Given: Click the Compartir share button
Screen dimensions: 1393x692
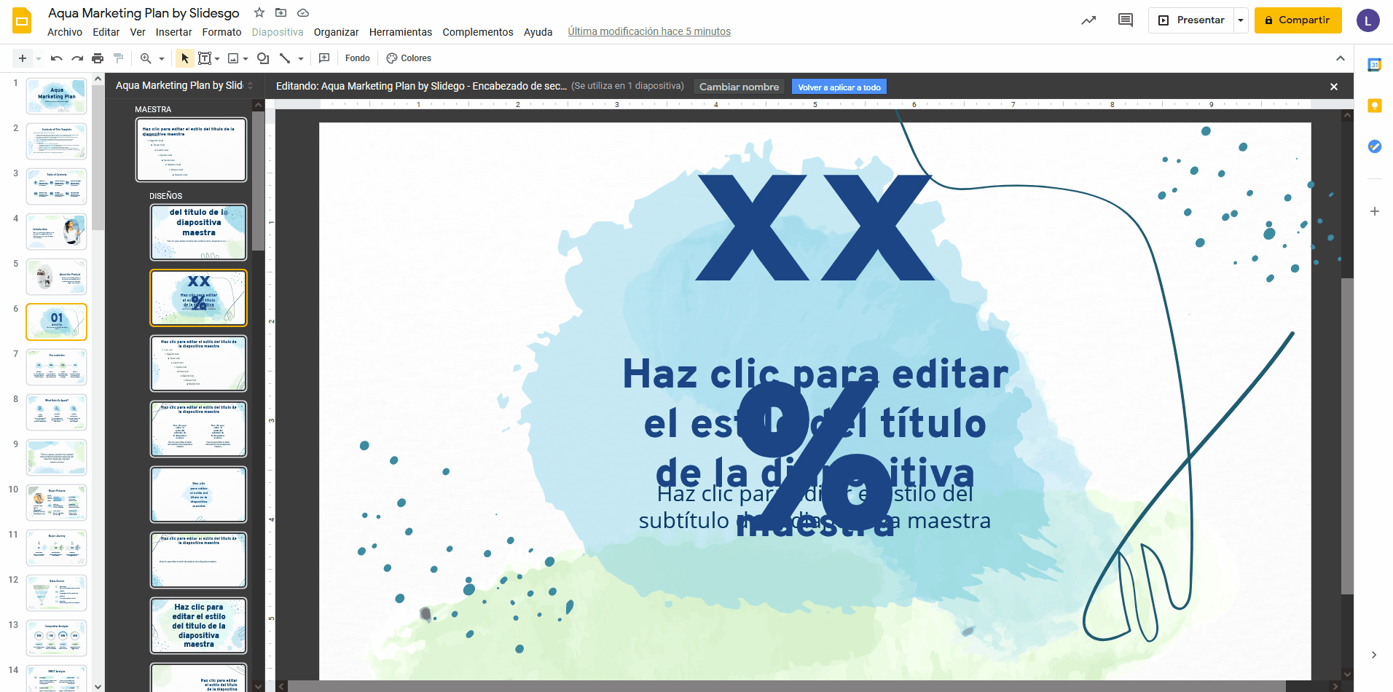Looking at the screenshot, I should [x=1298, y=20].
